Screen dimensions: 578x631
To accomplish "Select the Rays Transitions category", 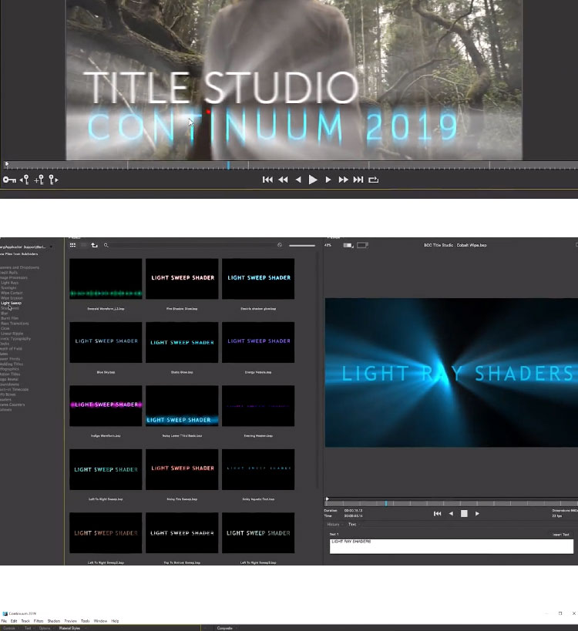I will (x=15, y=323).
